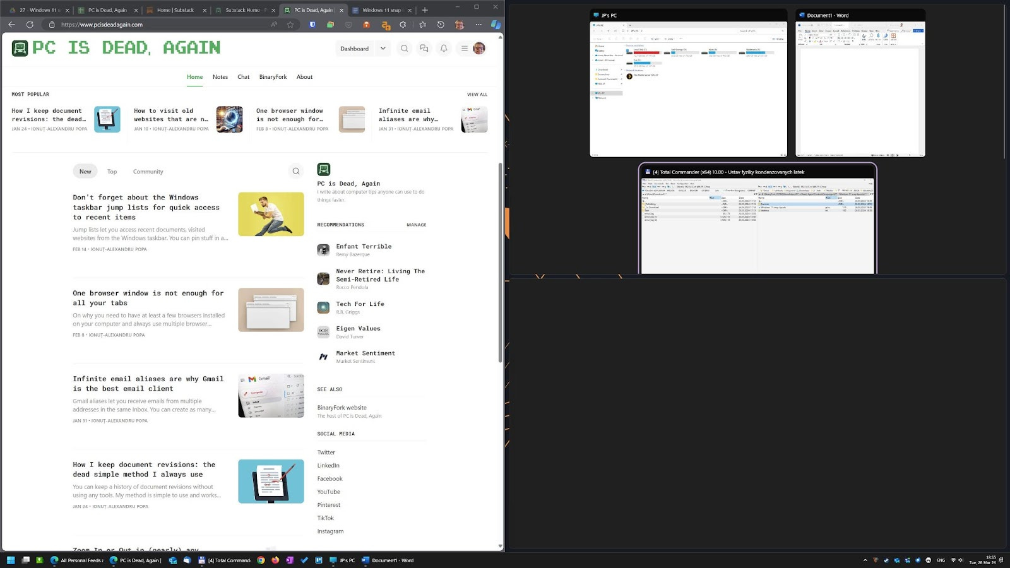Open the browser history clock icon

[441, 25]
